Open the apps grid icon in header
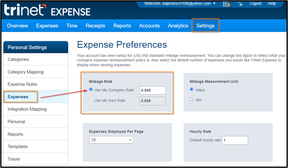The width and height of the screenshot is (288, 168). [226, 4]
